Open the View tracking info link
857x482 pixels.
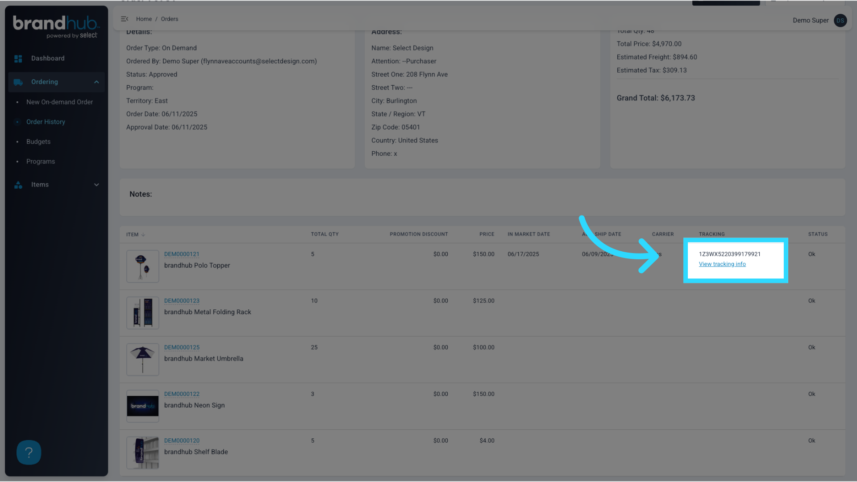tap(722, 264)
